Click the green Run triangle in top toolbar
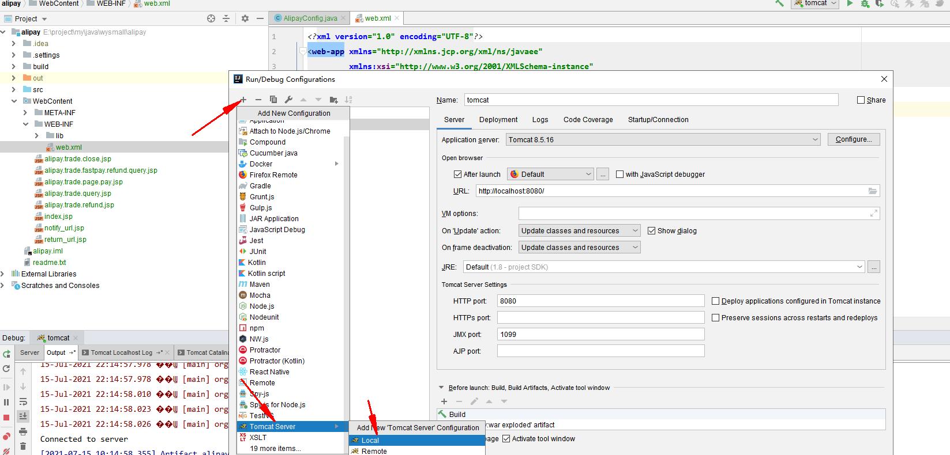The width and height of the screenshot is (950, 455). click(x=850, y=3)
